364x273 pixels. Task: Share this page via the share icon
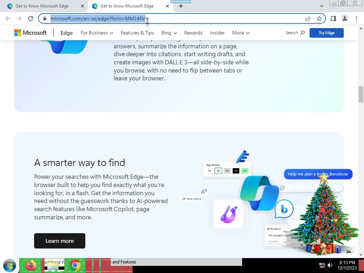308,18
